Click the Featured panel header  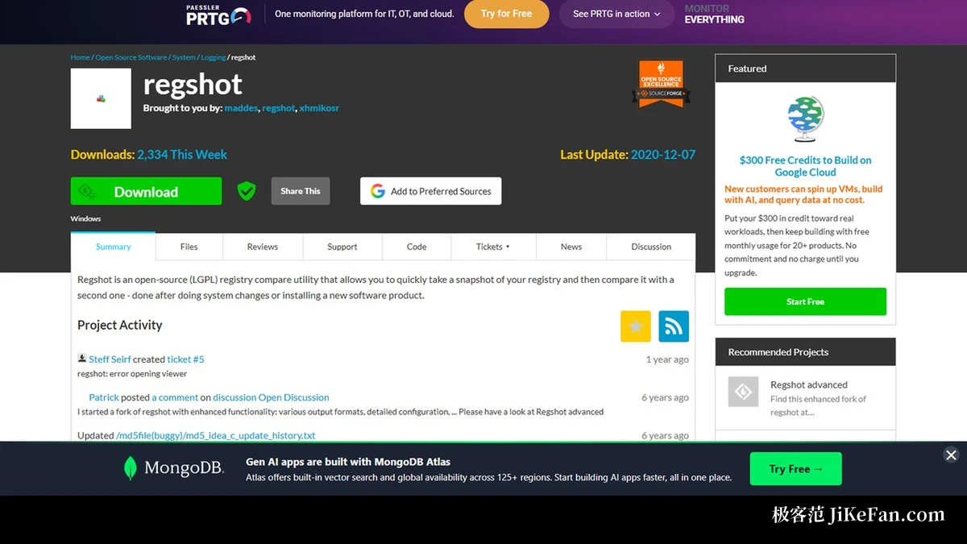[x=805, y=69]
